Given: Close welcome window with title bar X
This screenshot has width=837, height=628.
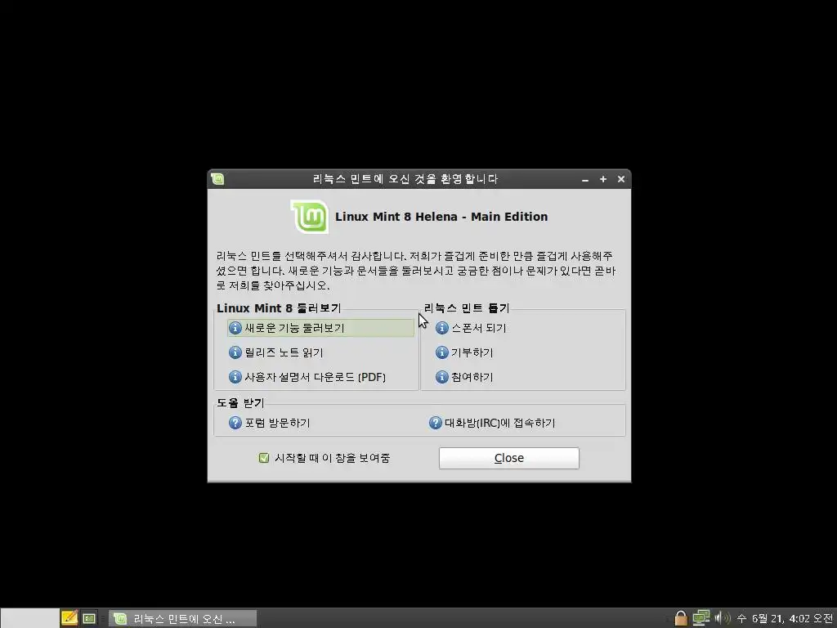Looking at the screenshot, I should [621, 179].
